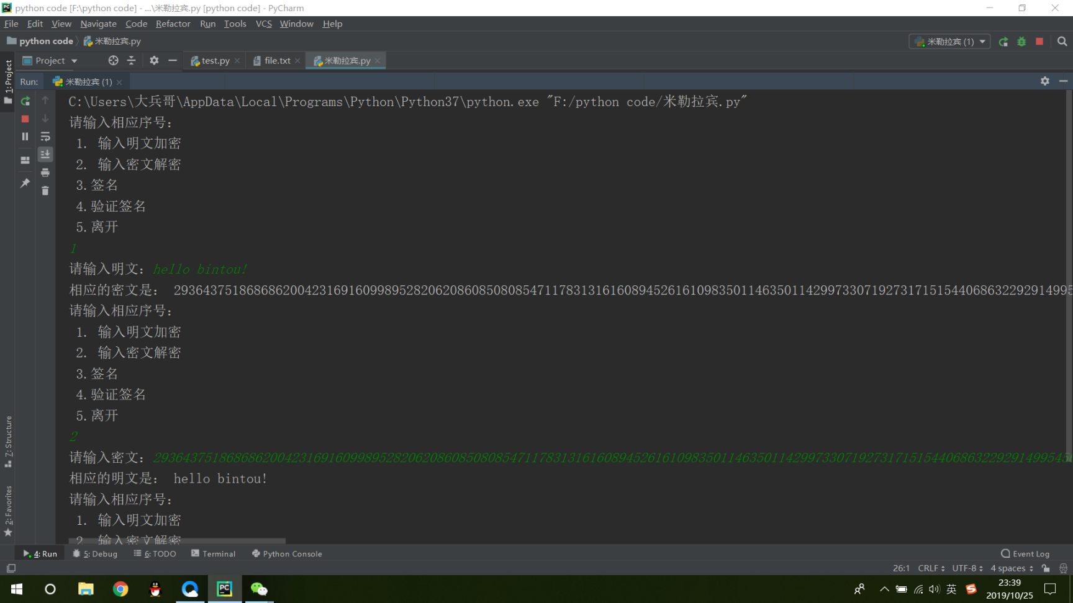This screenshot has height=603, width=1073.
Task: Open the Window menu
Action: click(296, 24)
